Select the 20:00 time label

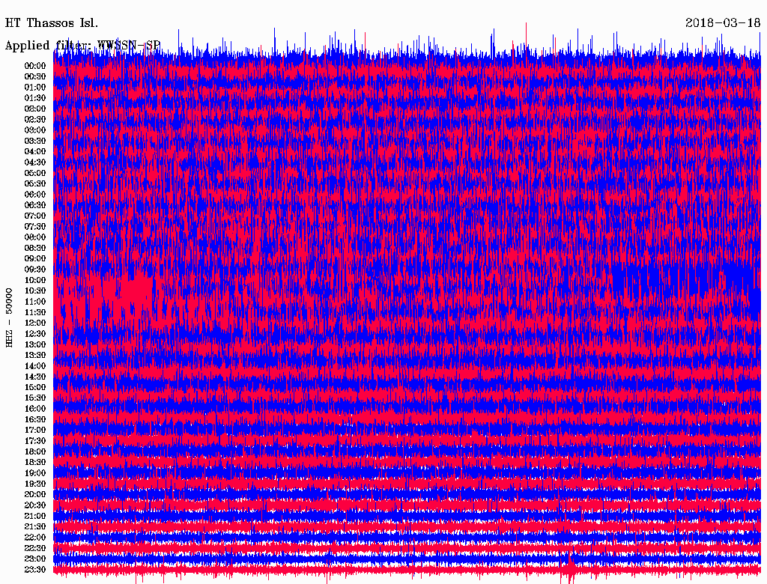[x=35, y=494]
